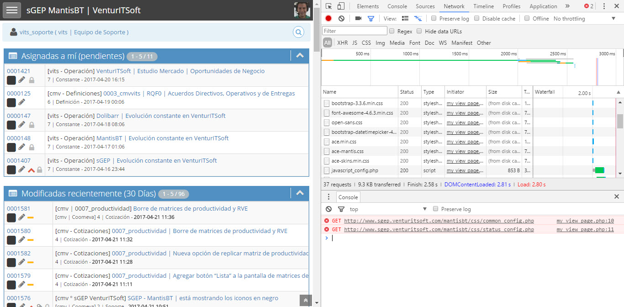
Task: Toggle the network filter funnel icon
Action: [x=371, y=19]
